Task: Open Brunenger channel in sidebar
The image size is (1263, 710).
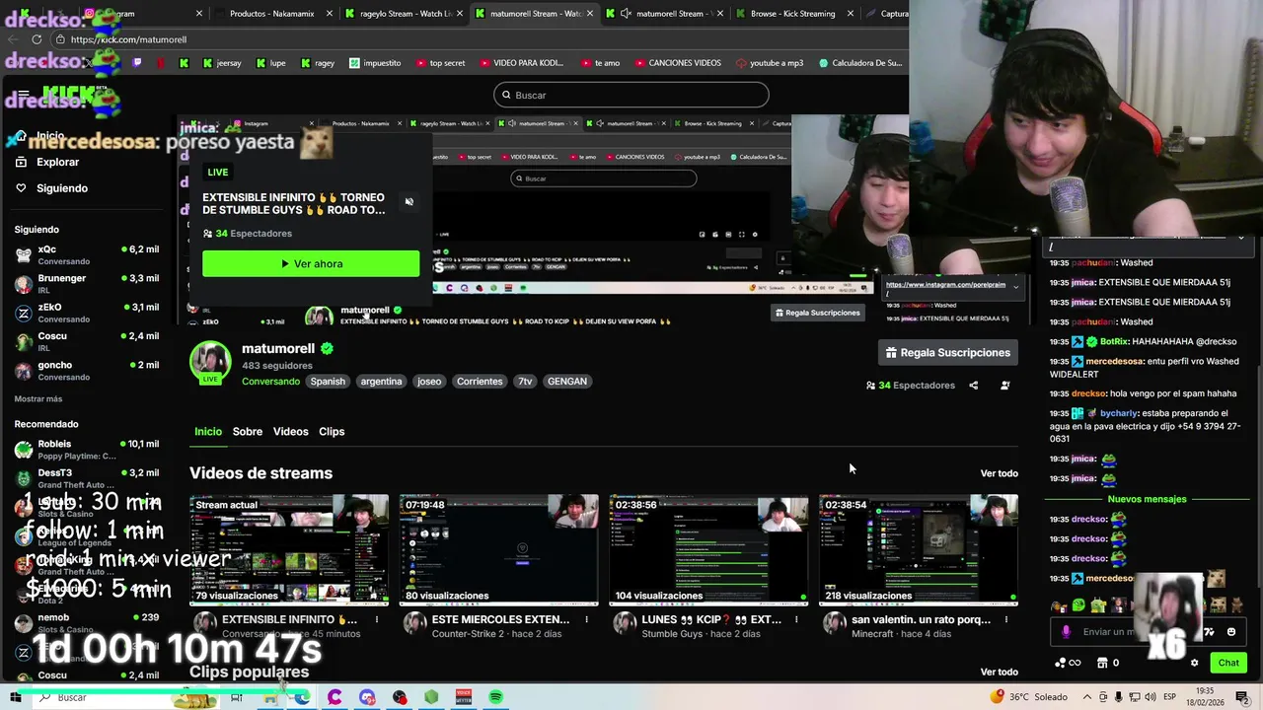Action: pyautogui.click(x=87, y=283)
